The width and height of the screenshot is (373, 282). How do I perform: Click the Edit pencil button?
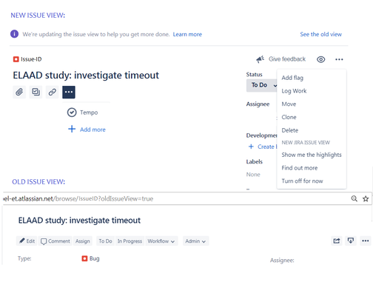[27, 241]
